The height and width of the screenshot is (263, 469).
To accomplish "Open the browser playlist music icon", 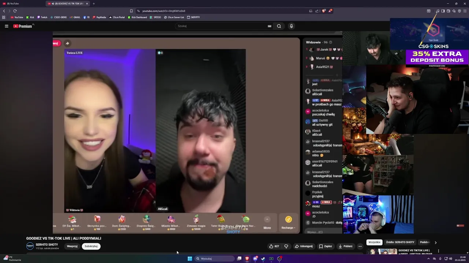I will click(x=437, y=11).
